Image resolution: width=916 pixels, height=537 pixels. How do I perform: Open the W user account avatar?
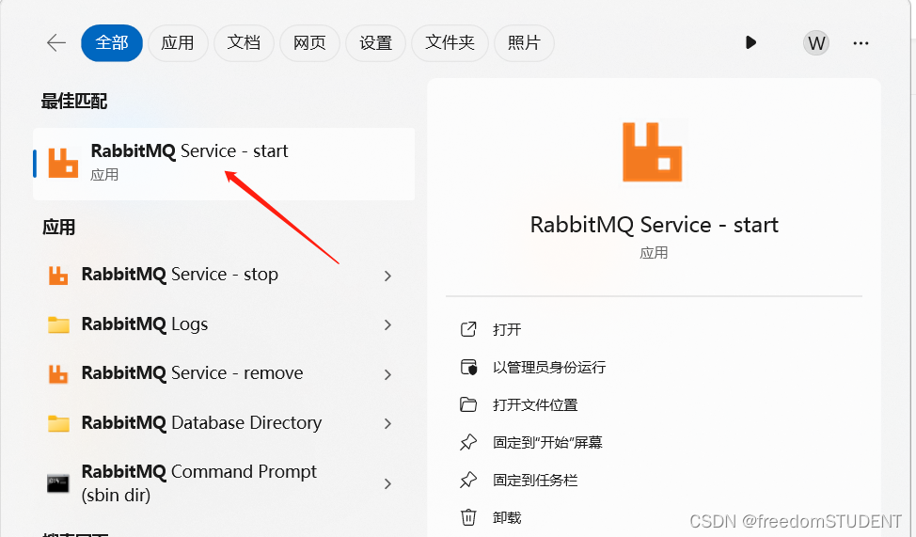[x=816, y=43]
